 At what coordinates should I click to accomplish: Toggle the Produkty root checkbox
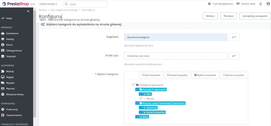pos(134,85)
